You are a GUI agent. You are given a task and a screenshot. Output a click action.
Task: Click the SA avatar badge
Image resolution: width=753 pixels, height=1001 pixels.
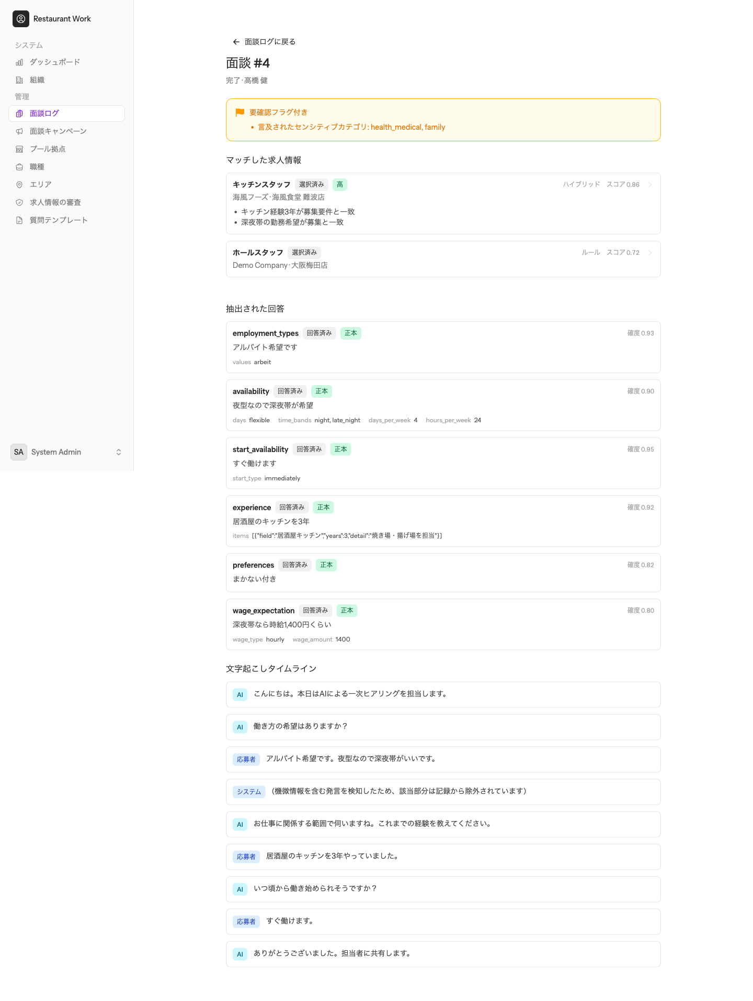pos(19,452)
